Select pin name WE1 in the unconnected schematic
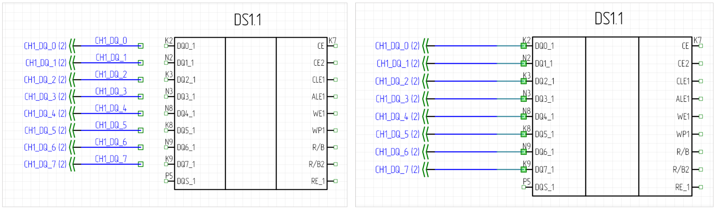Screen dimensions: 717x211 click(x=319, y=114)
